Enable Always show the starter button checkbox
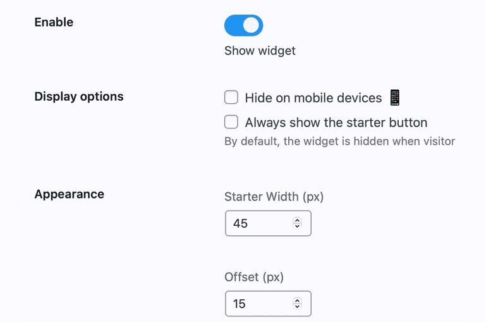486x322 pixels. (231, 122)
